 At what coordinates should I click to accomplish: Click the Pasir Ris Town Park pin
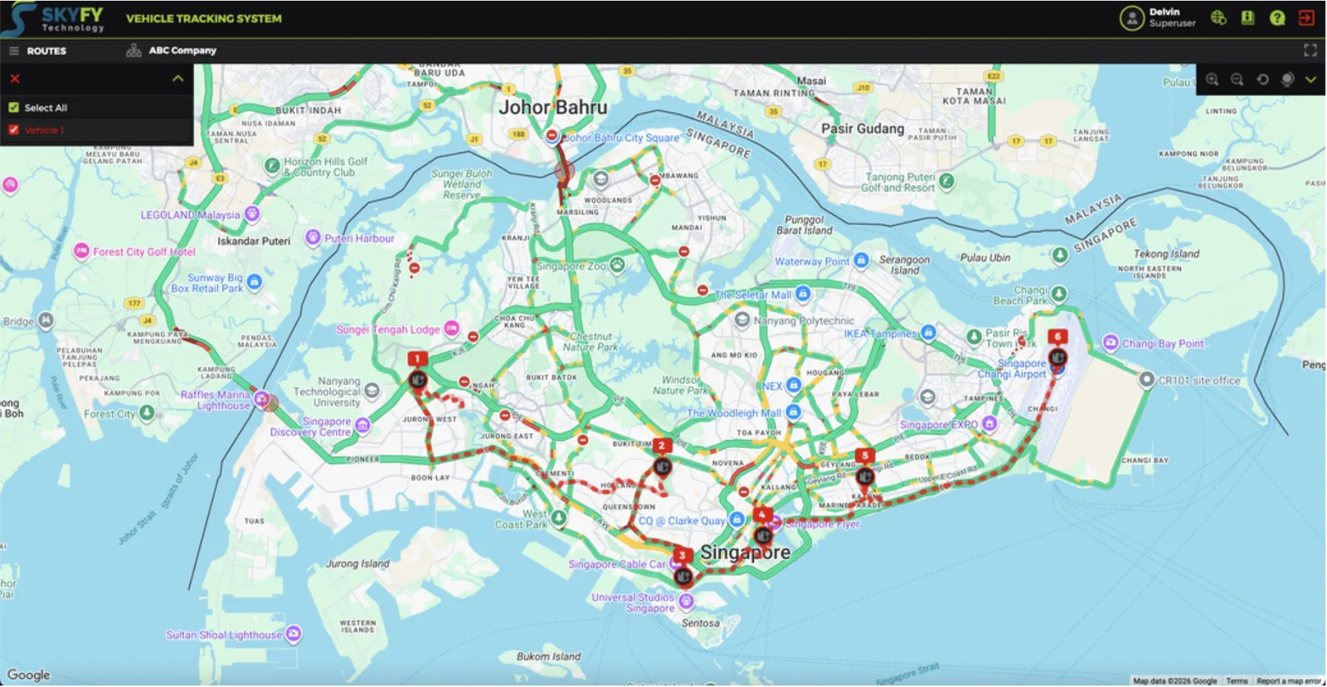coord(975,337)
